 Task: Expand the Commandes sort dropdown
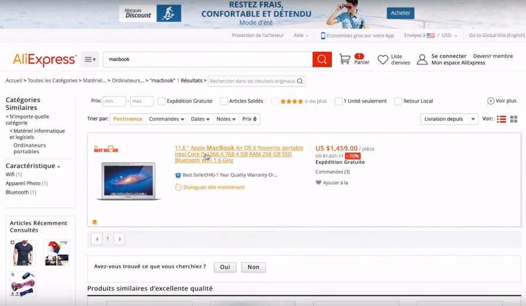(167, 119)
